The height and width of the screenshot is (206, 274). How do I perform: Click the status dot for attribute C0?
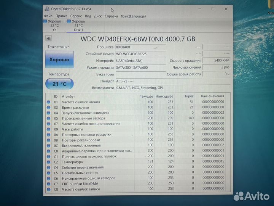coord(49,151)
